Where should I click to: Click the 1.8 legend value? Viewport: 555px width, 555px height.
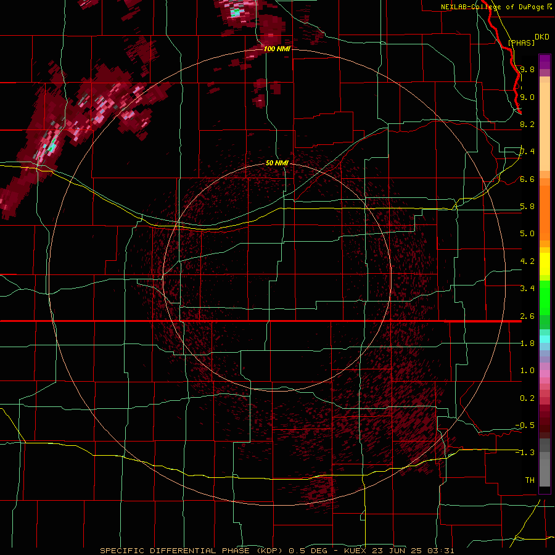tap(527, 343)
